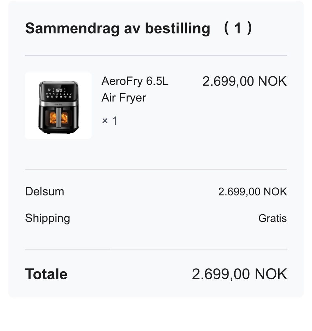Screen dimensions: 312x331
Task: Click the Delsum label
Action: [45, 192]
